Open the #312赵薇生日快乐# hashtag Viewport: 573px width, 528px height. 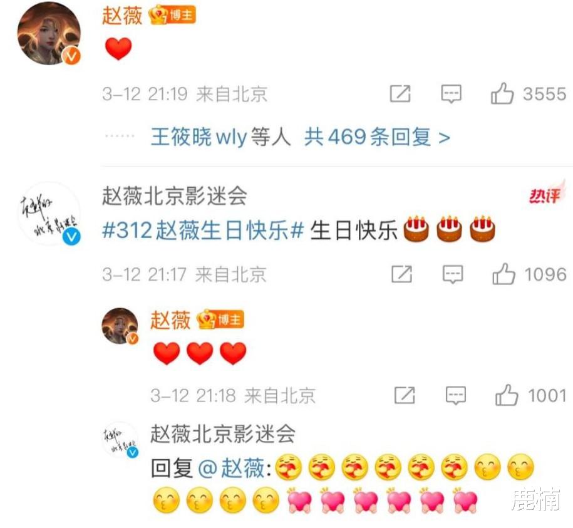pos(203,230)
